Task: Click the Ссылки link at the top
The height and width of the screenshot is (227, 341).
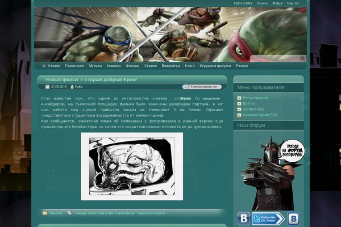Action: (x=262, y=3)
